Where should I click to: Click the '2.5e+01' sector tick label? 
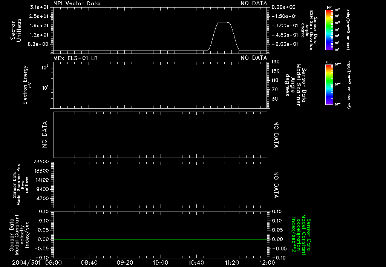(x=39, y=16)
